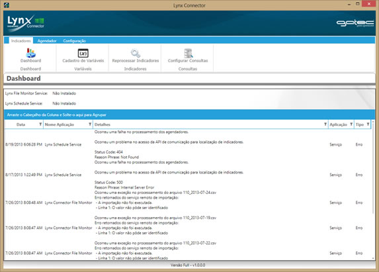The width and height of the screenshot is (379, 272).
Task: Click Lynx Schedule Service status Não Instalado
Action: 64,103
